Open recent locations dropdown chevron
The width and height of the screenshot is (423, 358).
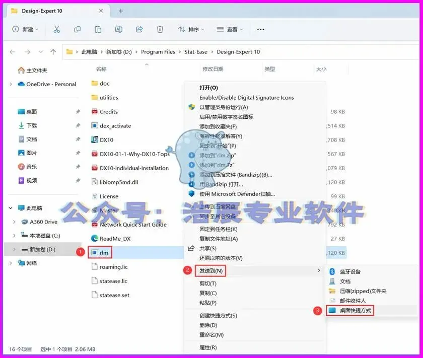click(41, 52)
